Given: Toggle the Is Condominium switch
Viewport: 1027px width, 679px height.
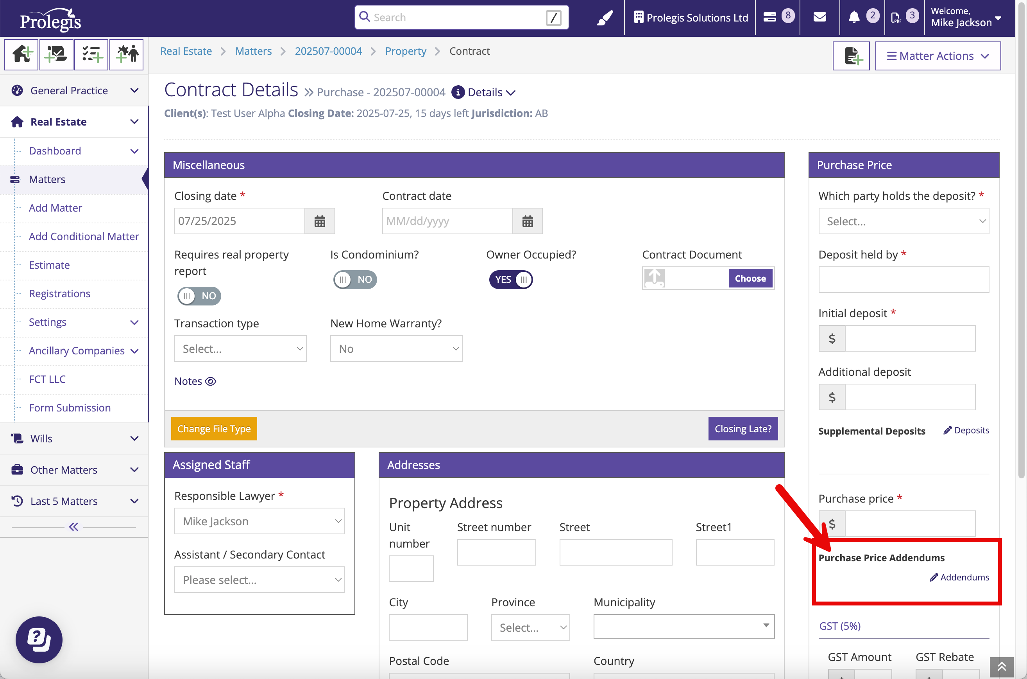Looking at the screenshot, I should 355,279.
